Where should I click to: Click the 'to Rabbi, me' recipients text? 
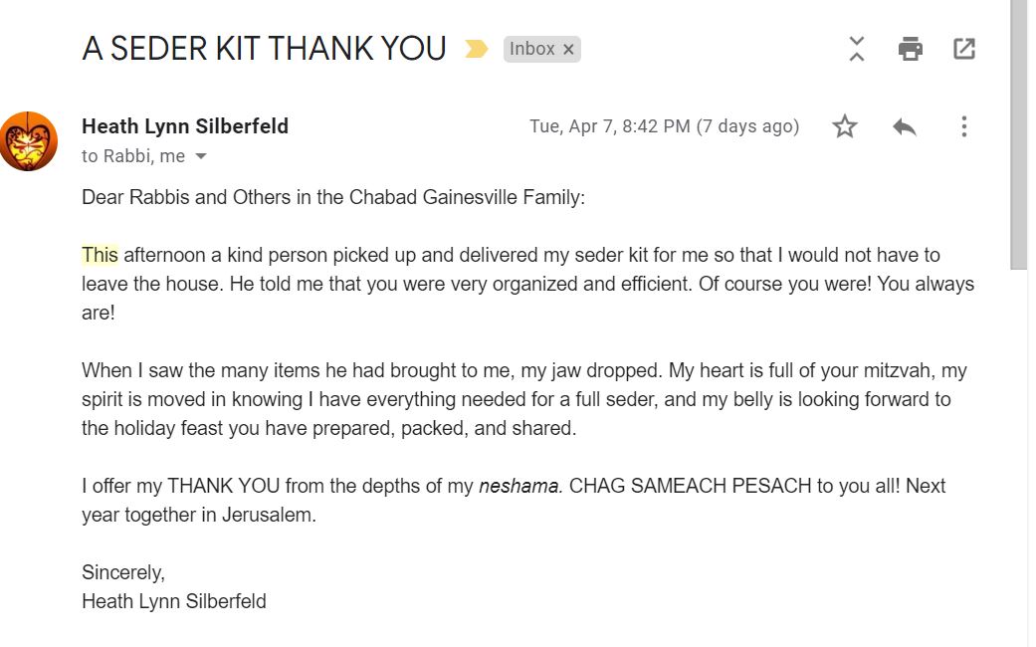point(133,156)
